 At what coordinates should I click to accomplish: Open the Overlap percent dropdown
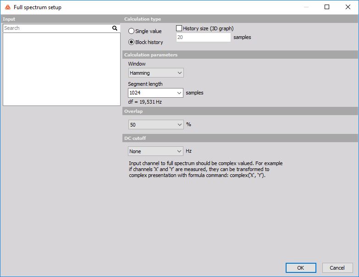(x=156, y=125)
